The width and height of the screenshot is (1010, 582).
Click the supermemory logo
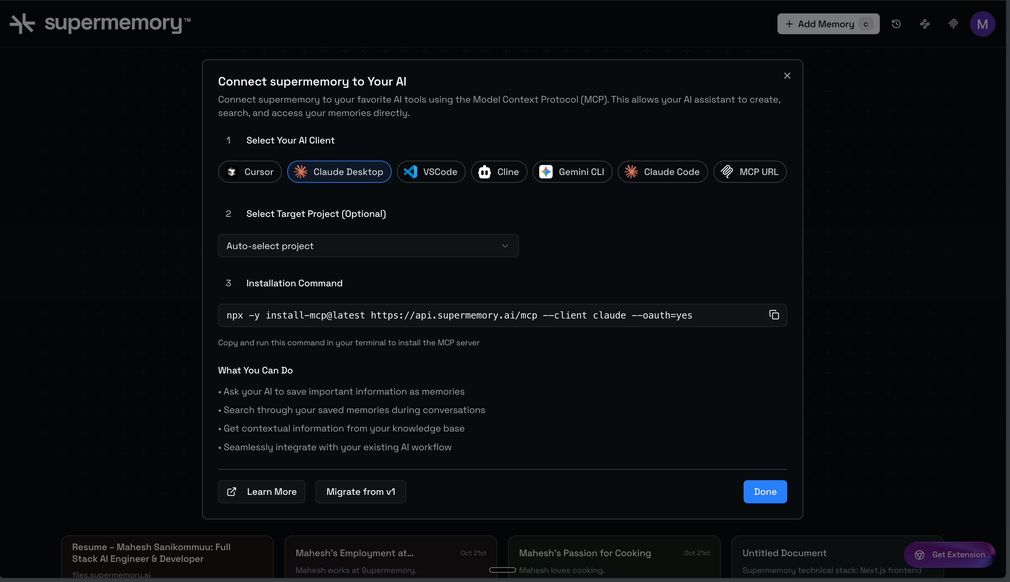coord(100,23)
